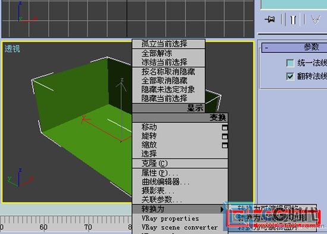This screenshot has height=234, width=327.
Task: Choose 孤立当前选择 in context menu
Action: (x=168, y=44)
